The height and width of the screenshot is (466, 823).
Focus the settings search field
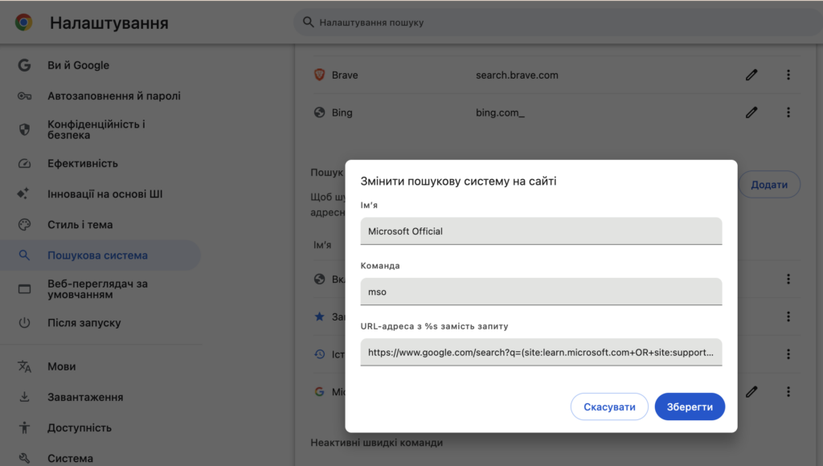558,22
